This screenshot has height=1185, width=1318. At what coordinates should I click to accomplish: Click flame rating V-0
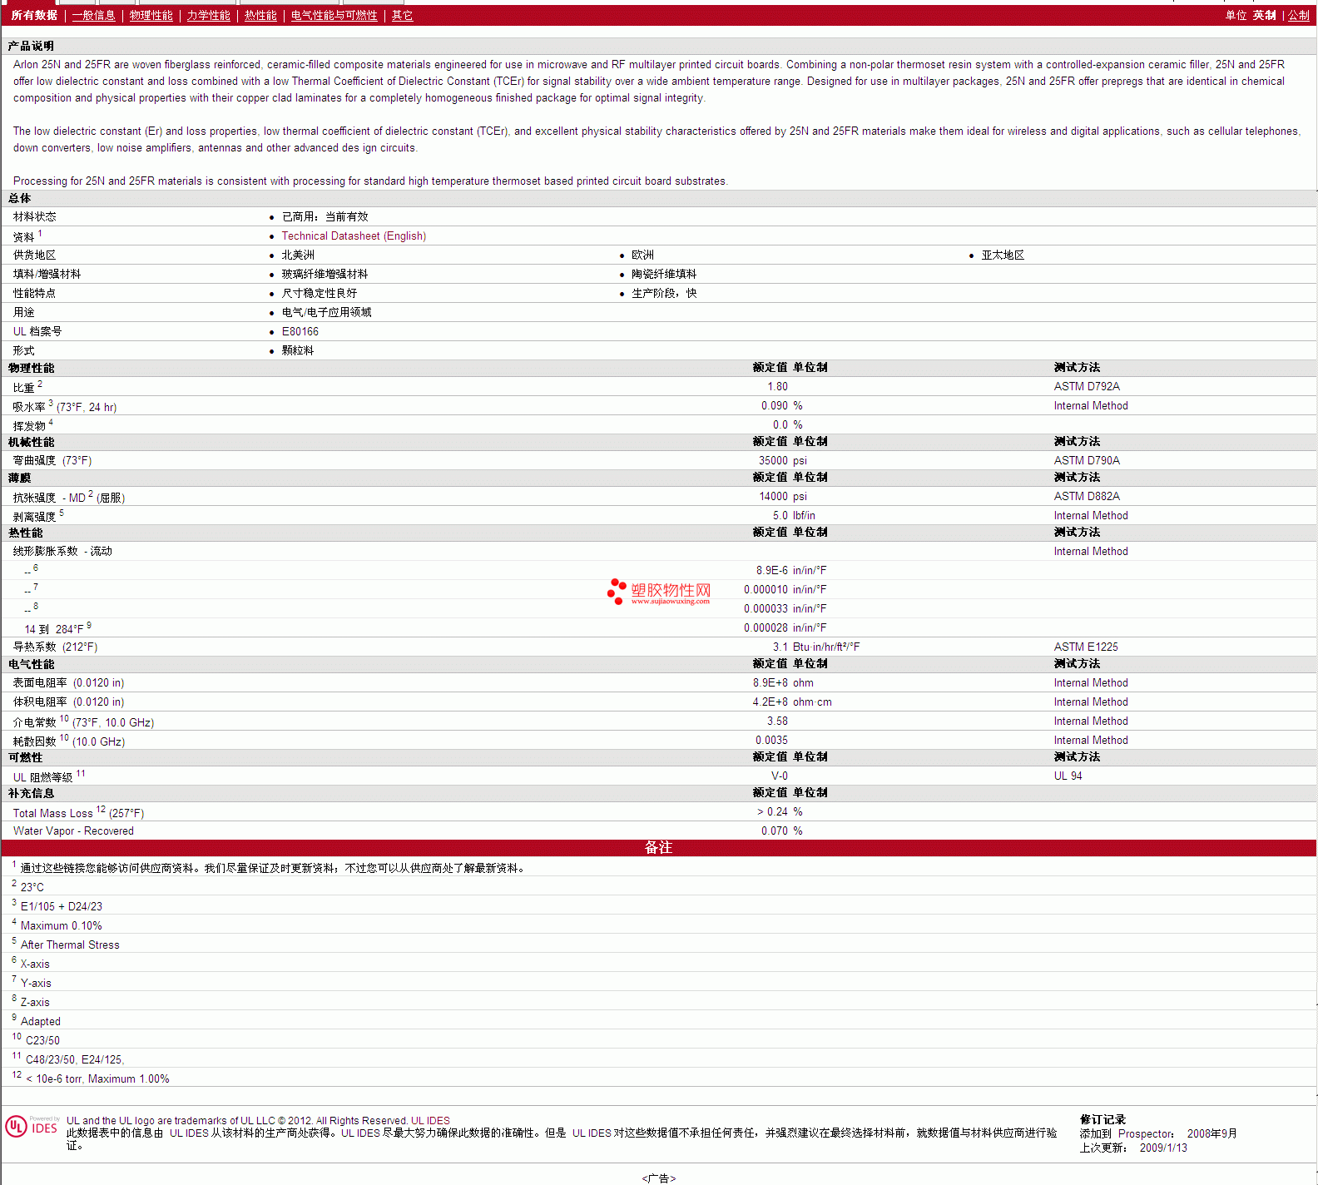[780, 776]
